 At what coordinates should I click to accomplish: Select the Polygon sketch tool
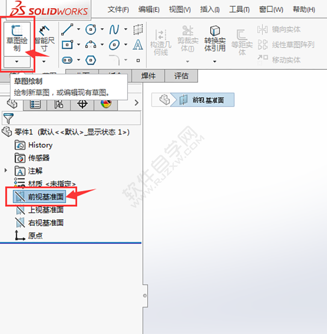(91, 60)
